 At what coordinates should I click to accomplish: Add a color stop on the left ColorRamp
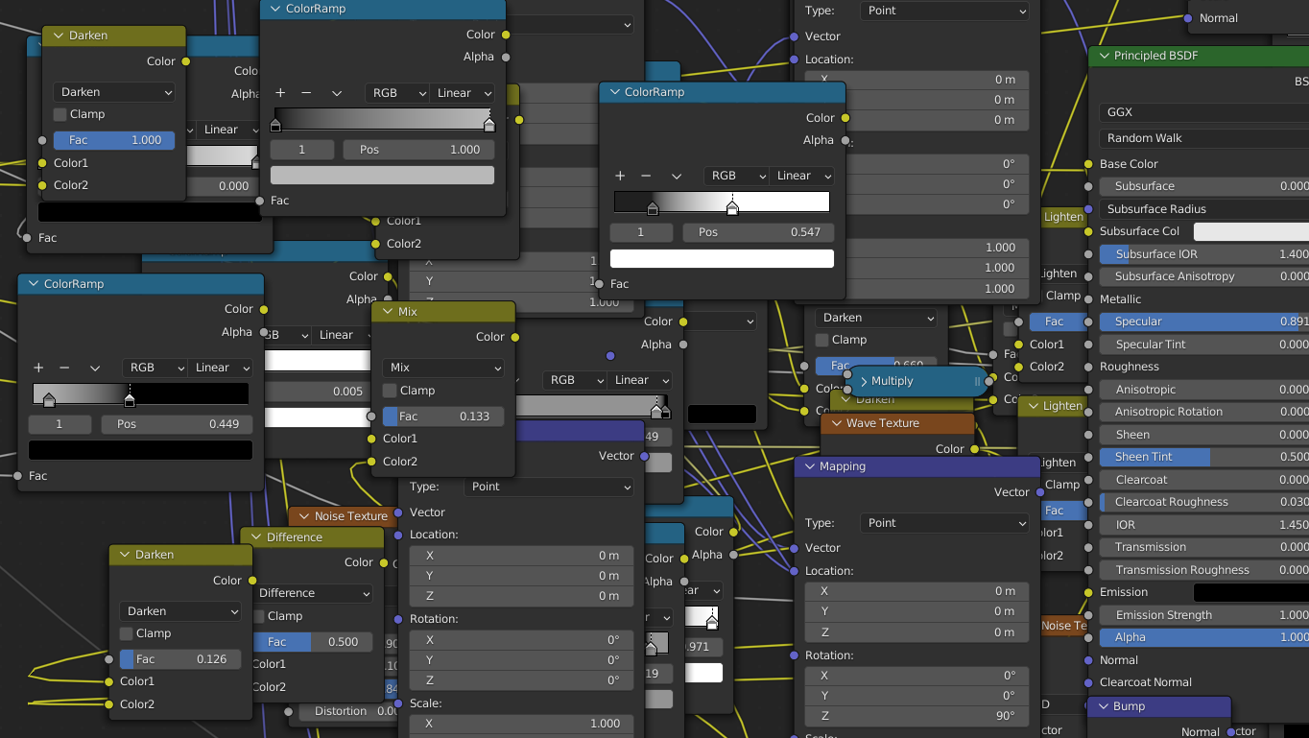(x=37, y=368)
